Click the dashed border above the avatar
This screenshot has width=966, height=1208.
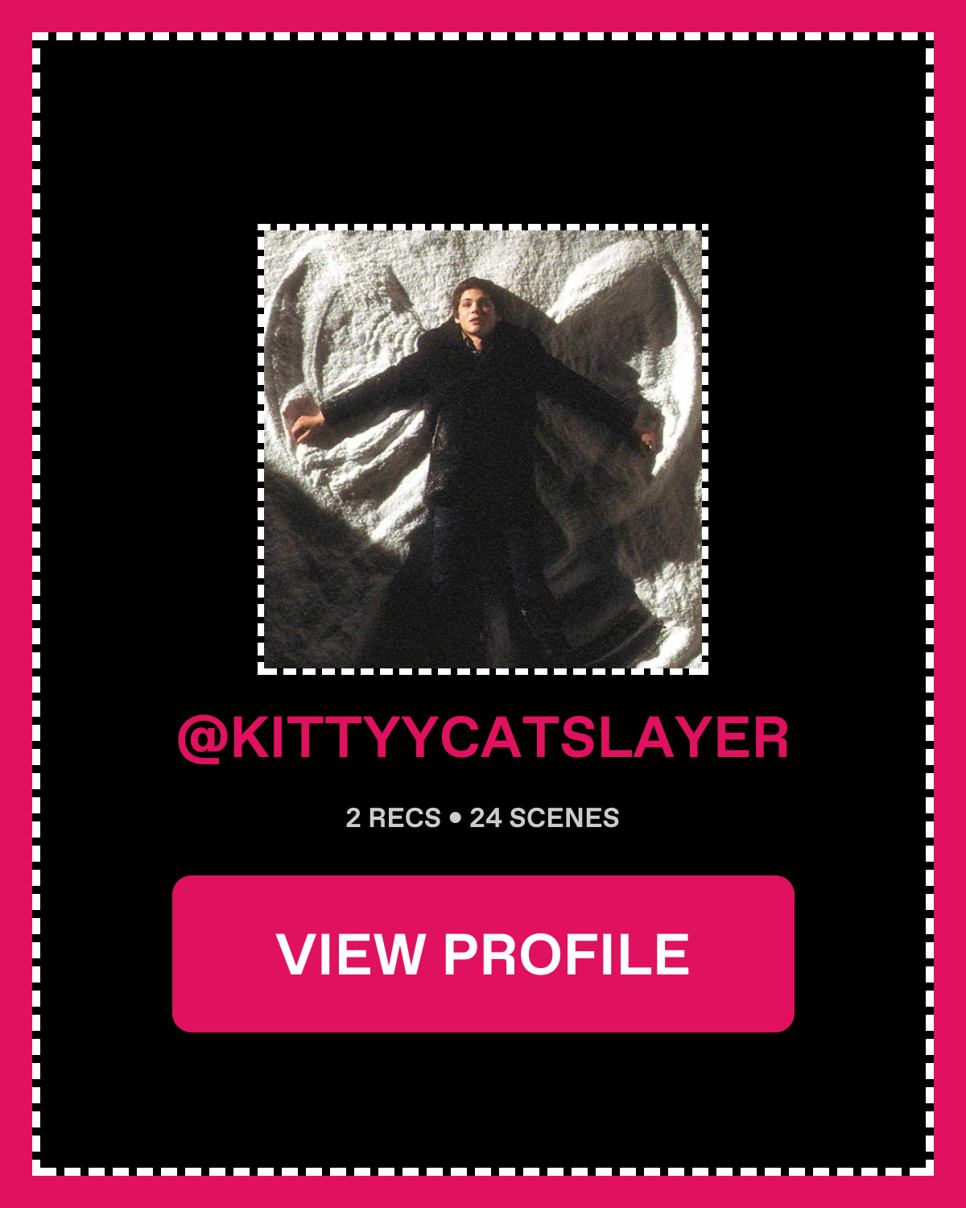pyautogui.click(x=483, y=228)
